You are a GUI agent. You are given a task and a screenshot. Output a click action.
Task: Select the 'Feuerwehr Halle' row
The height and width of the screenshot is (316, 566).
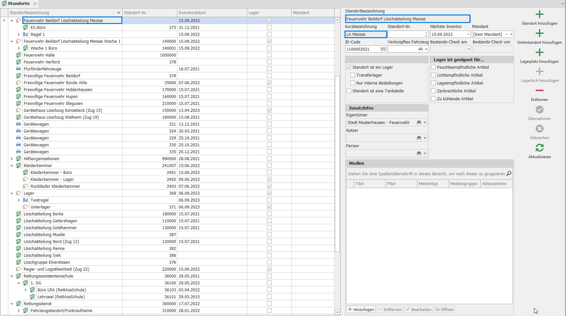pos(39,55)
